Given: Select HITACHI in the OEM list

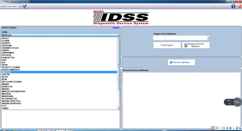Looking at the screenshot, I should (59, 55).
